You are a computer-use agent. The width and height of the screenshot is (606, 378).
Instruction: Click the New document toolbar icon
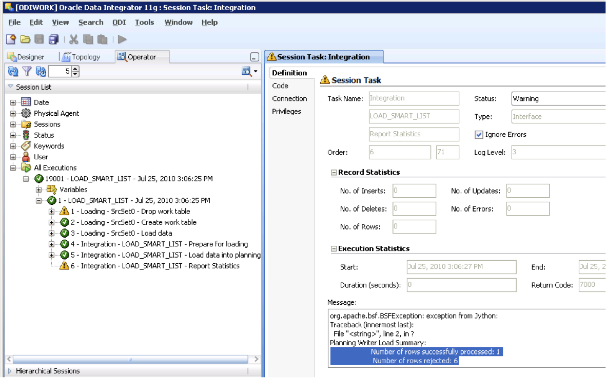point(11,39)
